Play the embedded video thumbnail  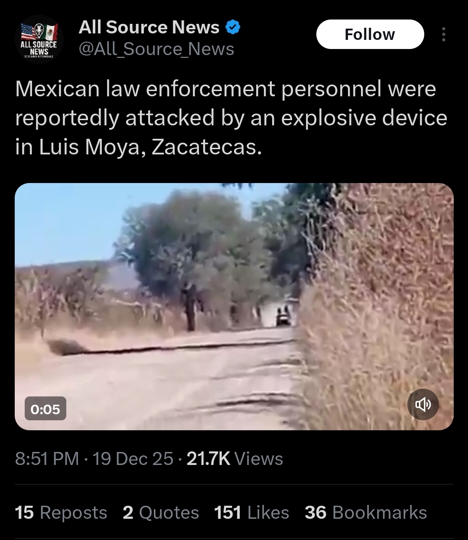tap(234, 307)
